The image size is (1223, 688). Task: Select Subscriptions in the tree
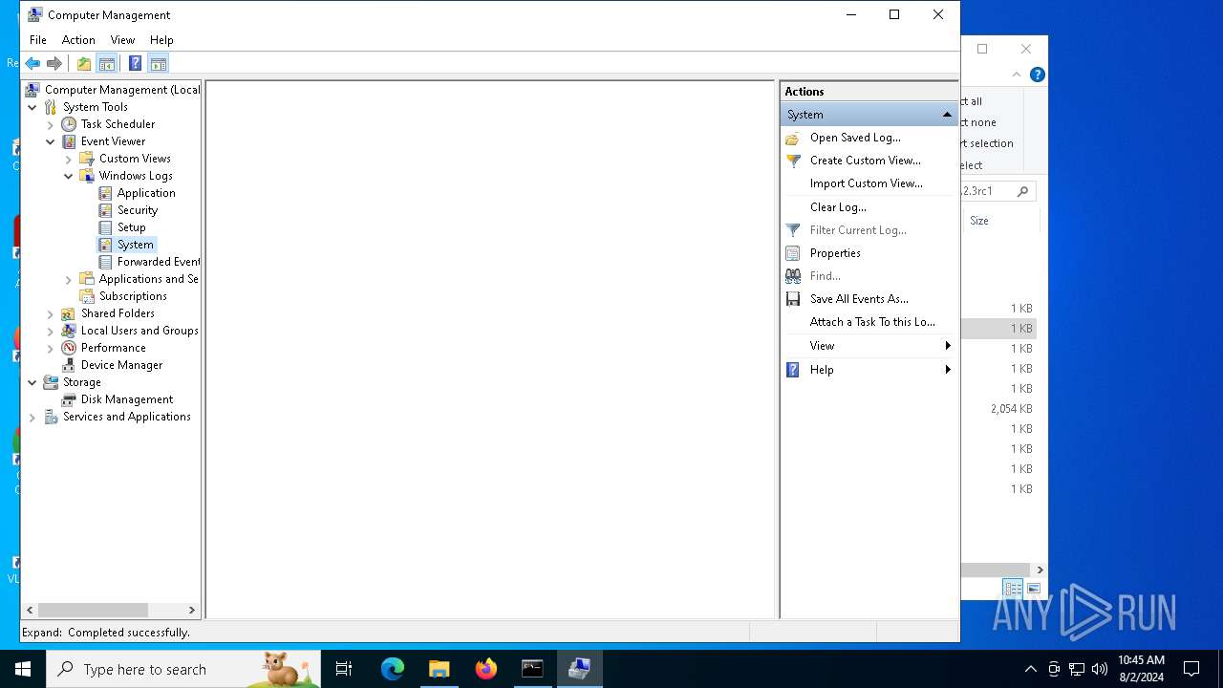point(133,296)
